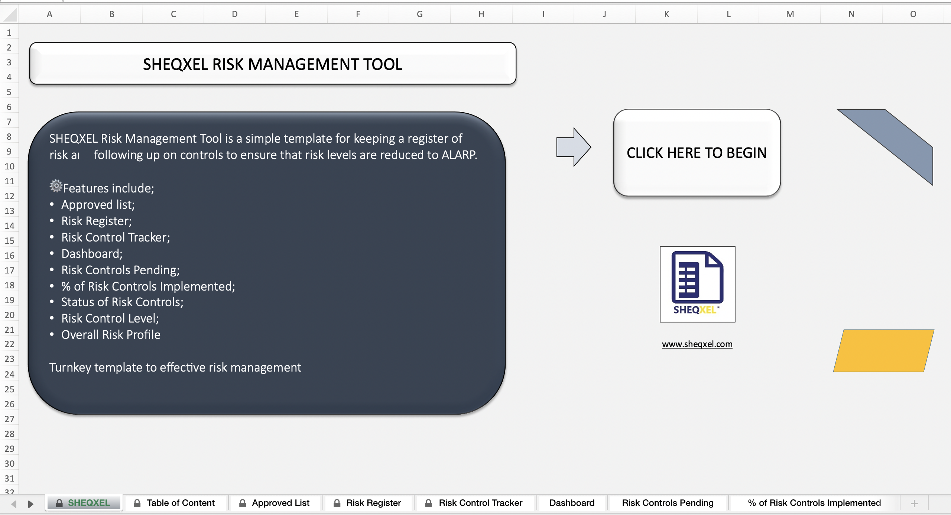Click the SHEQXEL RISK MANAGEMENT TOOL title box

coord(273,64)
